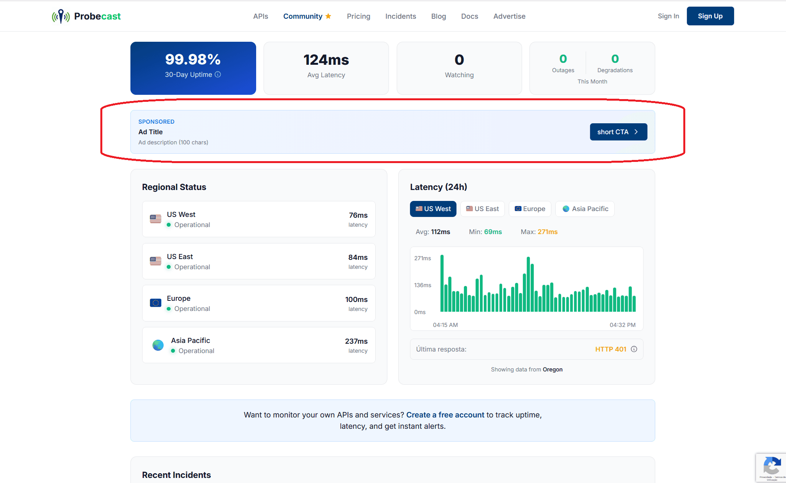Click the Probecast logo icon
Viewport: 786px width, 483px height.
click(x=61, y=16)
